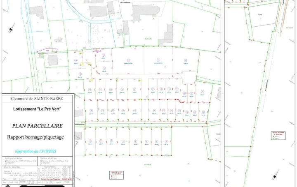Image resolution: width=297 pixels, height=187 pixels.
Task: Click the north arrow in the top-left corner
Action: [10, 30]
